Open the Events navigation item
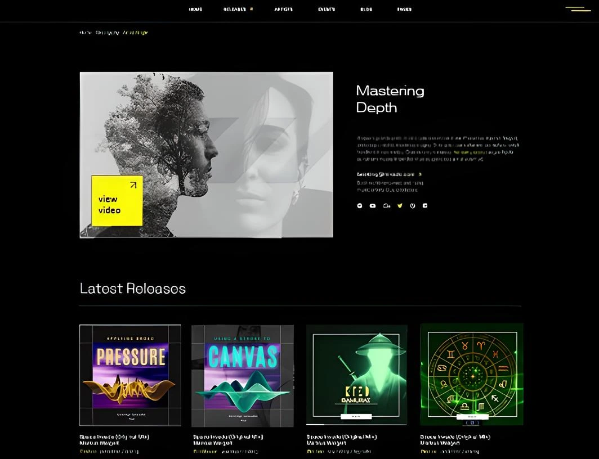Viewport: 599px width, 459px height. click(x=327, y=9)
